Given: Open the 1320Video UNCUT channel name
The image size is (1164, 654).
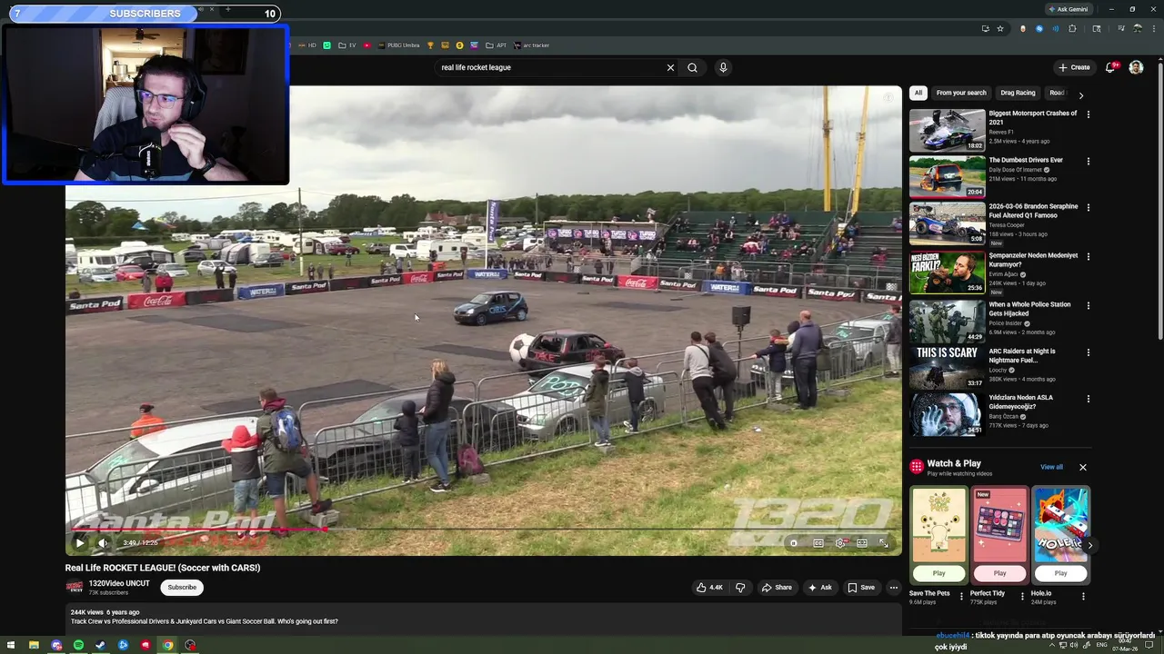Looking at the screenshot, I should tap(119, 583).
